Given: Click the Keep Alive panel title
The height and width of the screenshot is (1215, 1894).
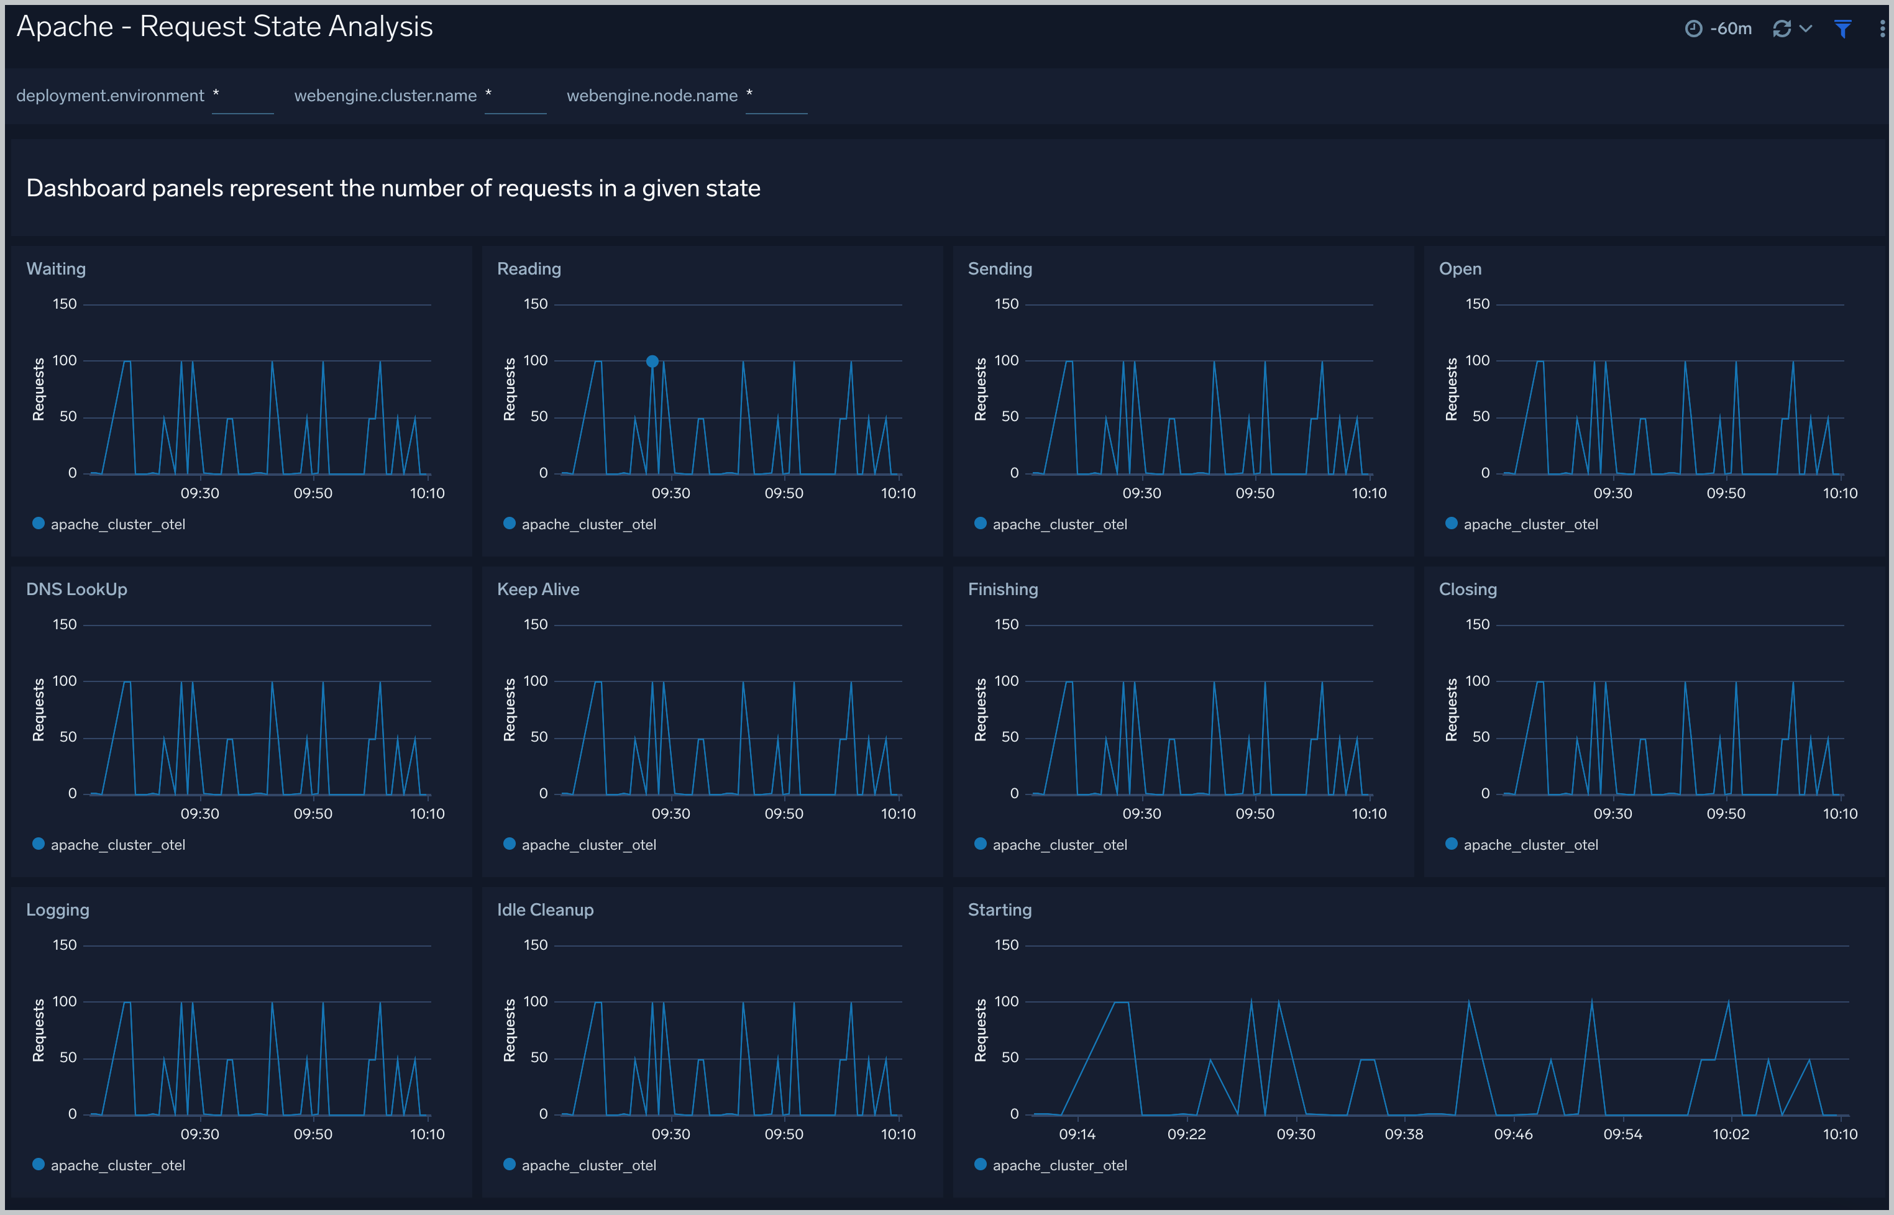Looking at the screenshot, I should click(x=538, y=589).
